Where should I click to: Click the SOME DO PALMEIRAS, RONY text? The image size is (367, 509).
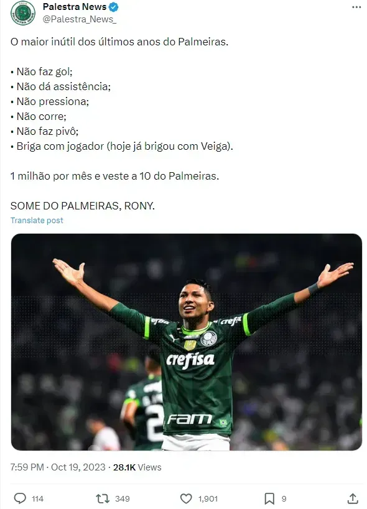coord(83,206)
